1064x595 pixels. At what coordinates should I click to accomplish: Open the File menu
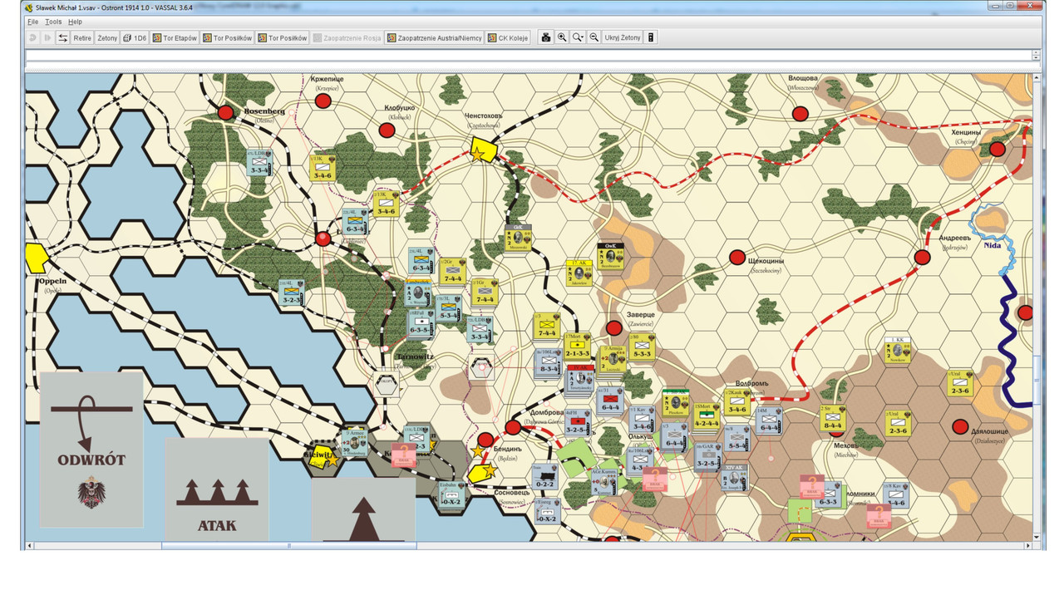32,22
